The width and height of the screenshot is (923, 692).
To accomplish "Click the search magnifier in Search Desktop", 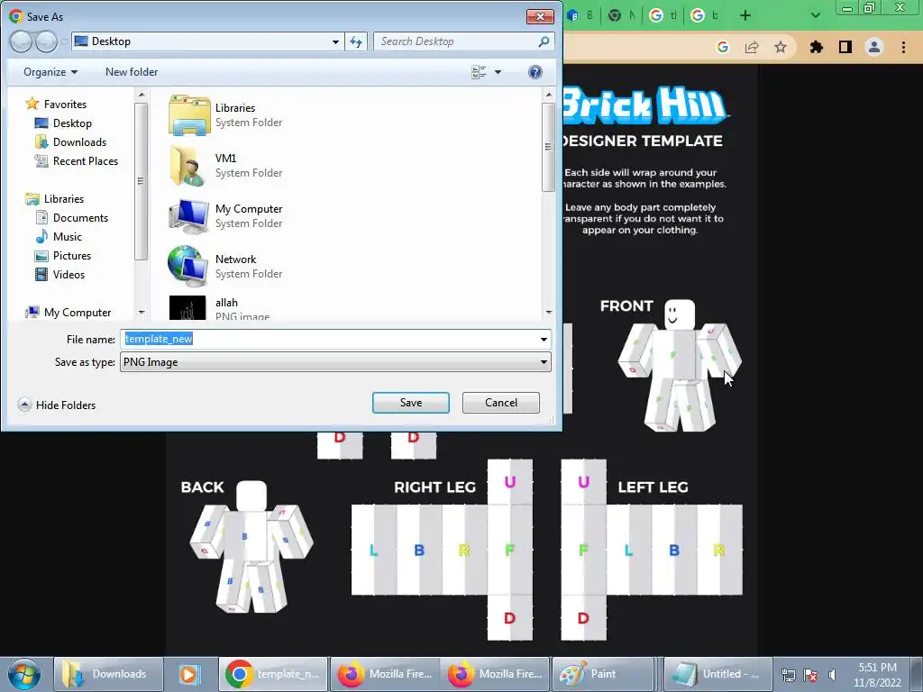I will [544, 41].
